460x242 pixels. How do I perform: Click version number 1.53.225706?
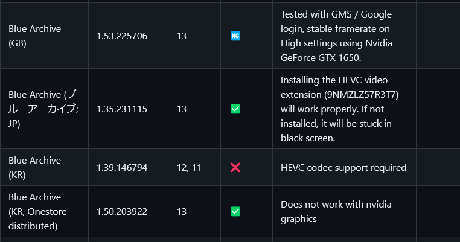[122, 36]
